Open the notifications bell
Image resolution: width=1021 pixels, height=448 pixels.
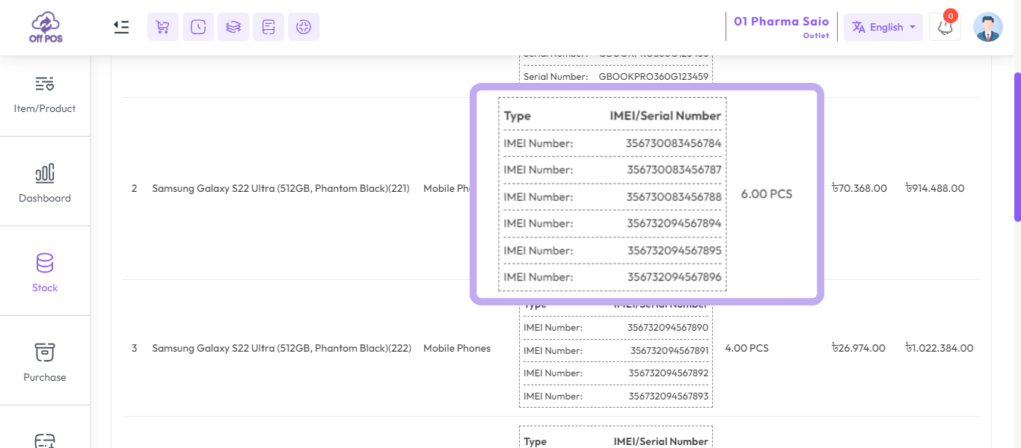tap(945, 27)
